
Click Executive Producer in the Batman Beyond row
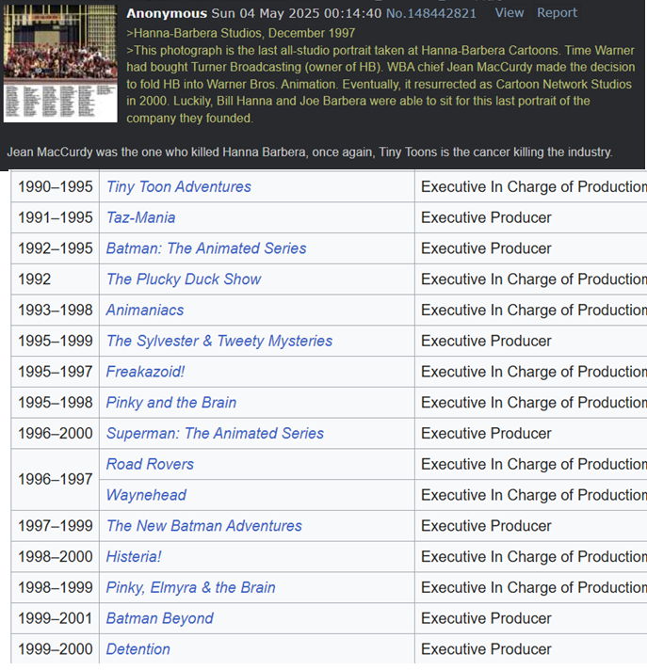click(486, 618)
